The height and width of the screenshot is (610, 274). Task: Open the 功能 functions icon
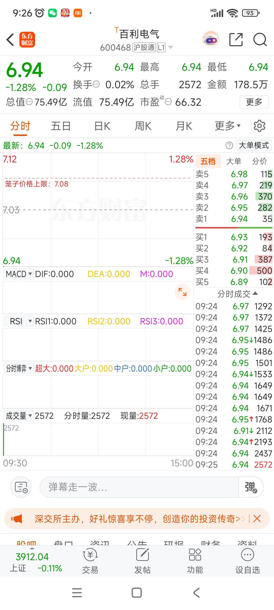[195, 561]
